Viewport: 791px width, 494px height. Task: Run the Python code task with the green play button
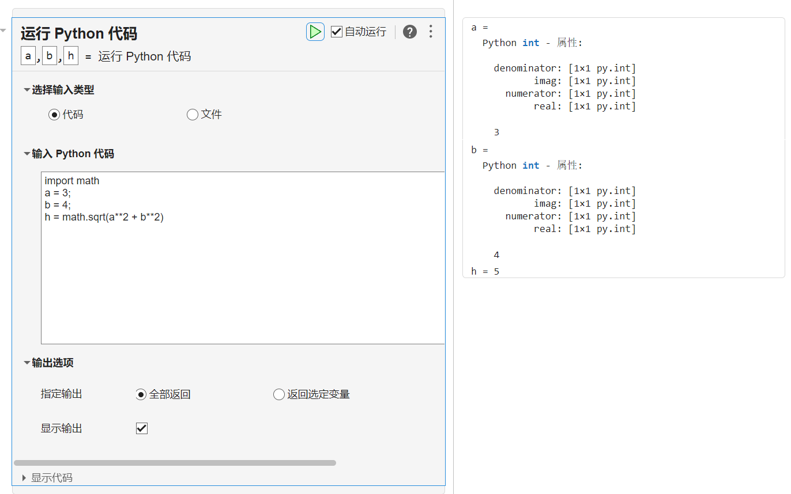click(x=315, y=32)
